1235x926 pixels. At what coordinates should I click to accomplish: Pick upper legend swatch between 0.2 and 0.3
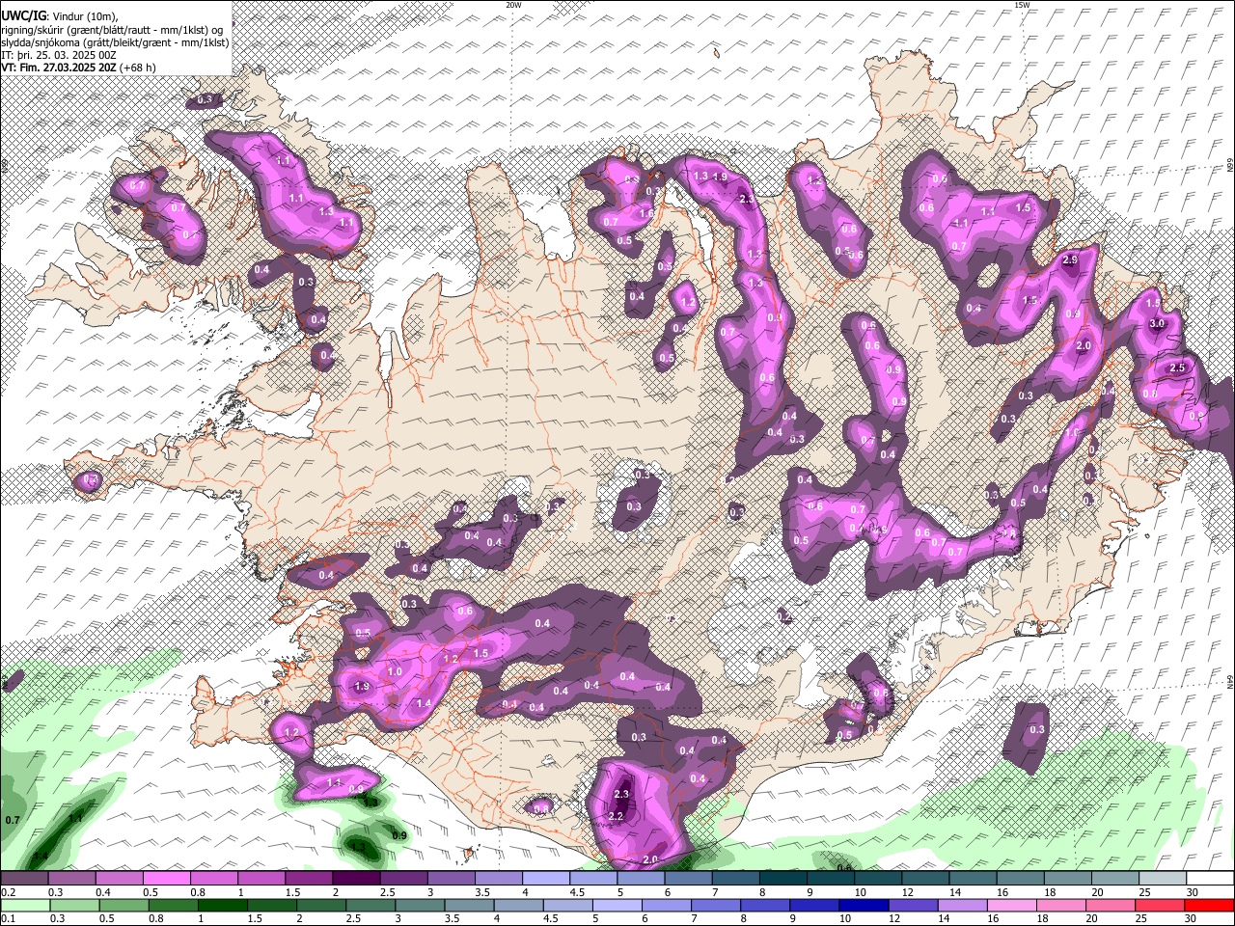[24, 879]
